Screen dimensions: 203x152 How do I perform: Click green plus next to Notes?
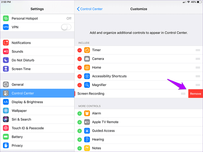pyautogui.click(x=79, y=148)
